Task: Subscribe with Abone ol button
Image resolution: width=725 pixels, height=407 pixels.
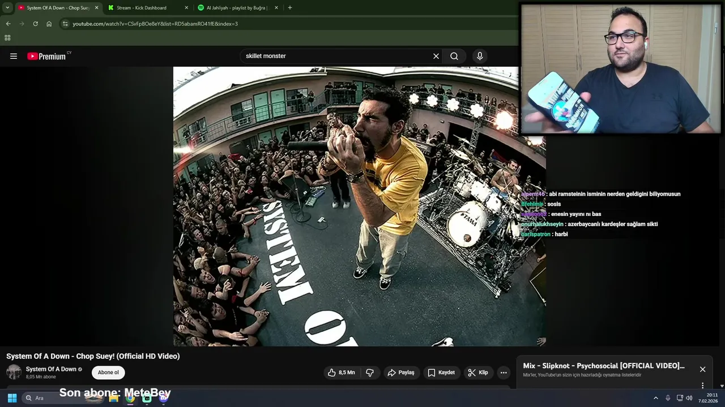Action: click(108, 373)
